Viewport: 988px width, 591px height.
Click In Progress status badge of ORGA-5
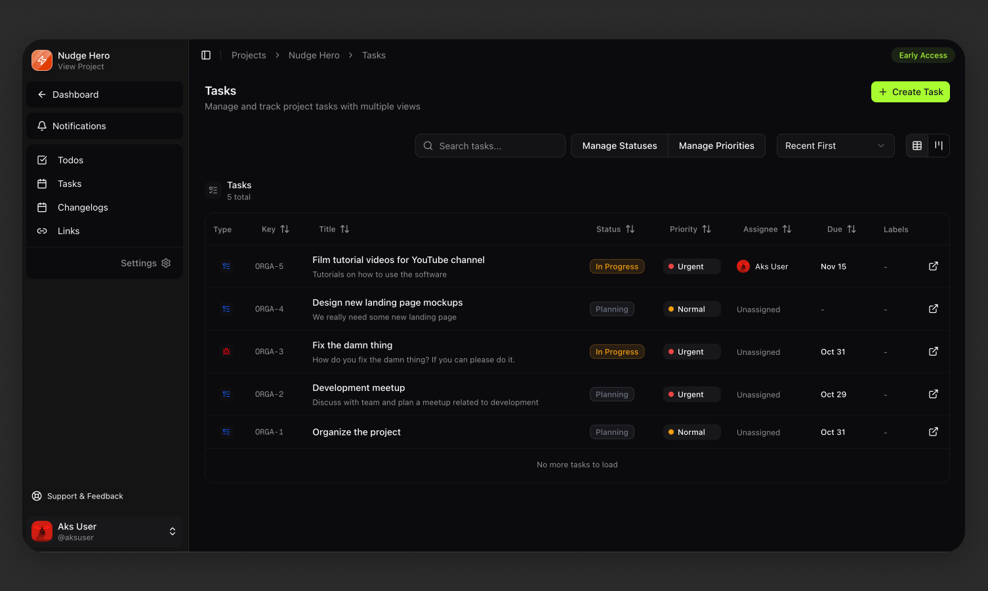617,266
